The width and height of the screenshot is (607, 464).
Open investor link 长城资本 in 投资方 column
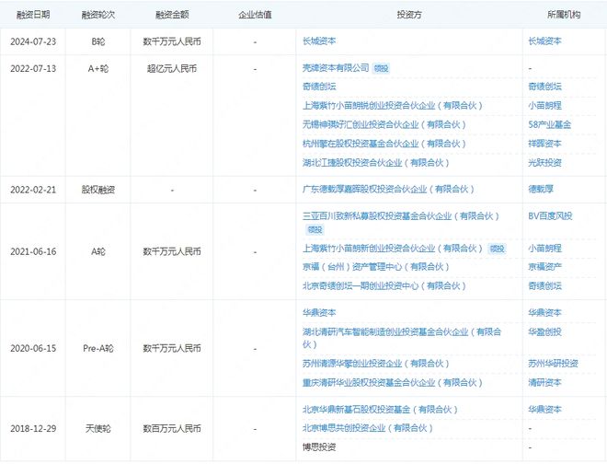[323, 41]
